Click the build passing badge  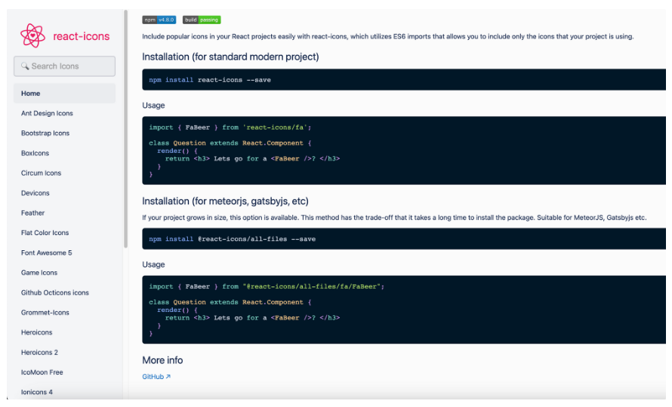[202, 20]
